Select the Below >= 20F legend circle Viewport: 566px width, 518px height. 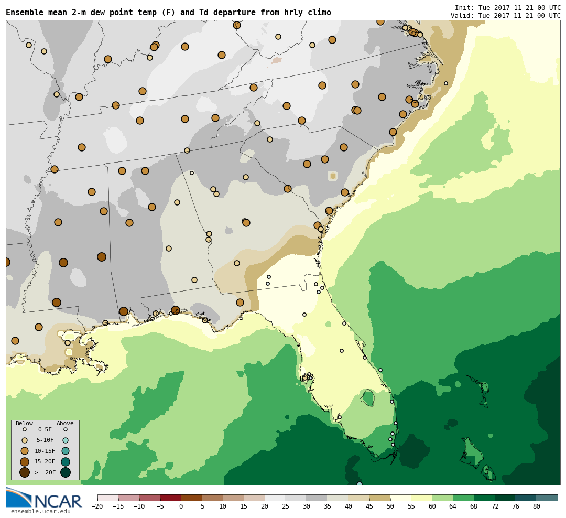tap(25, 472)
